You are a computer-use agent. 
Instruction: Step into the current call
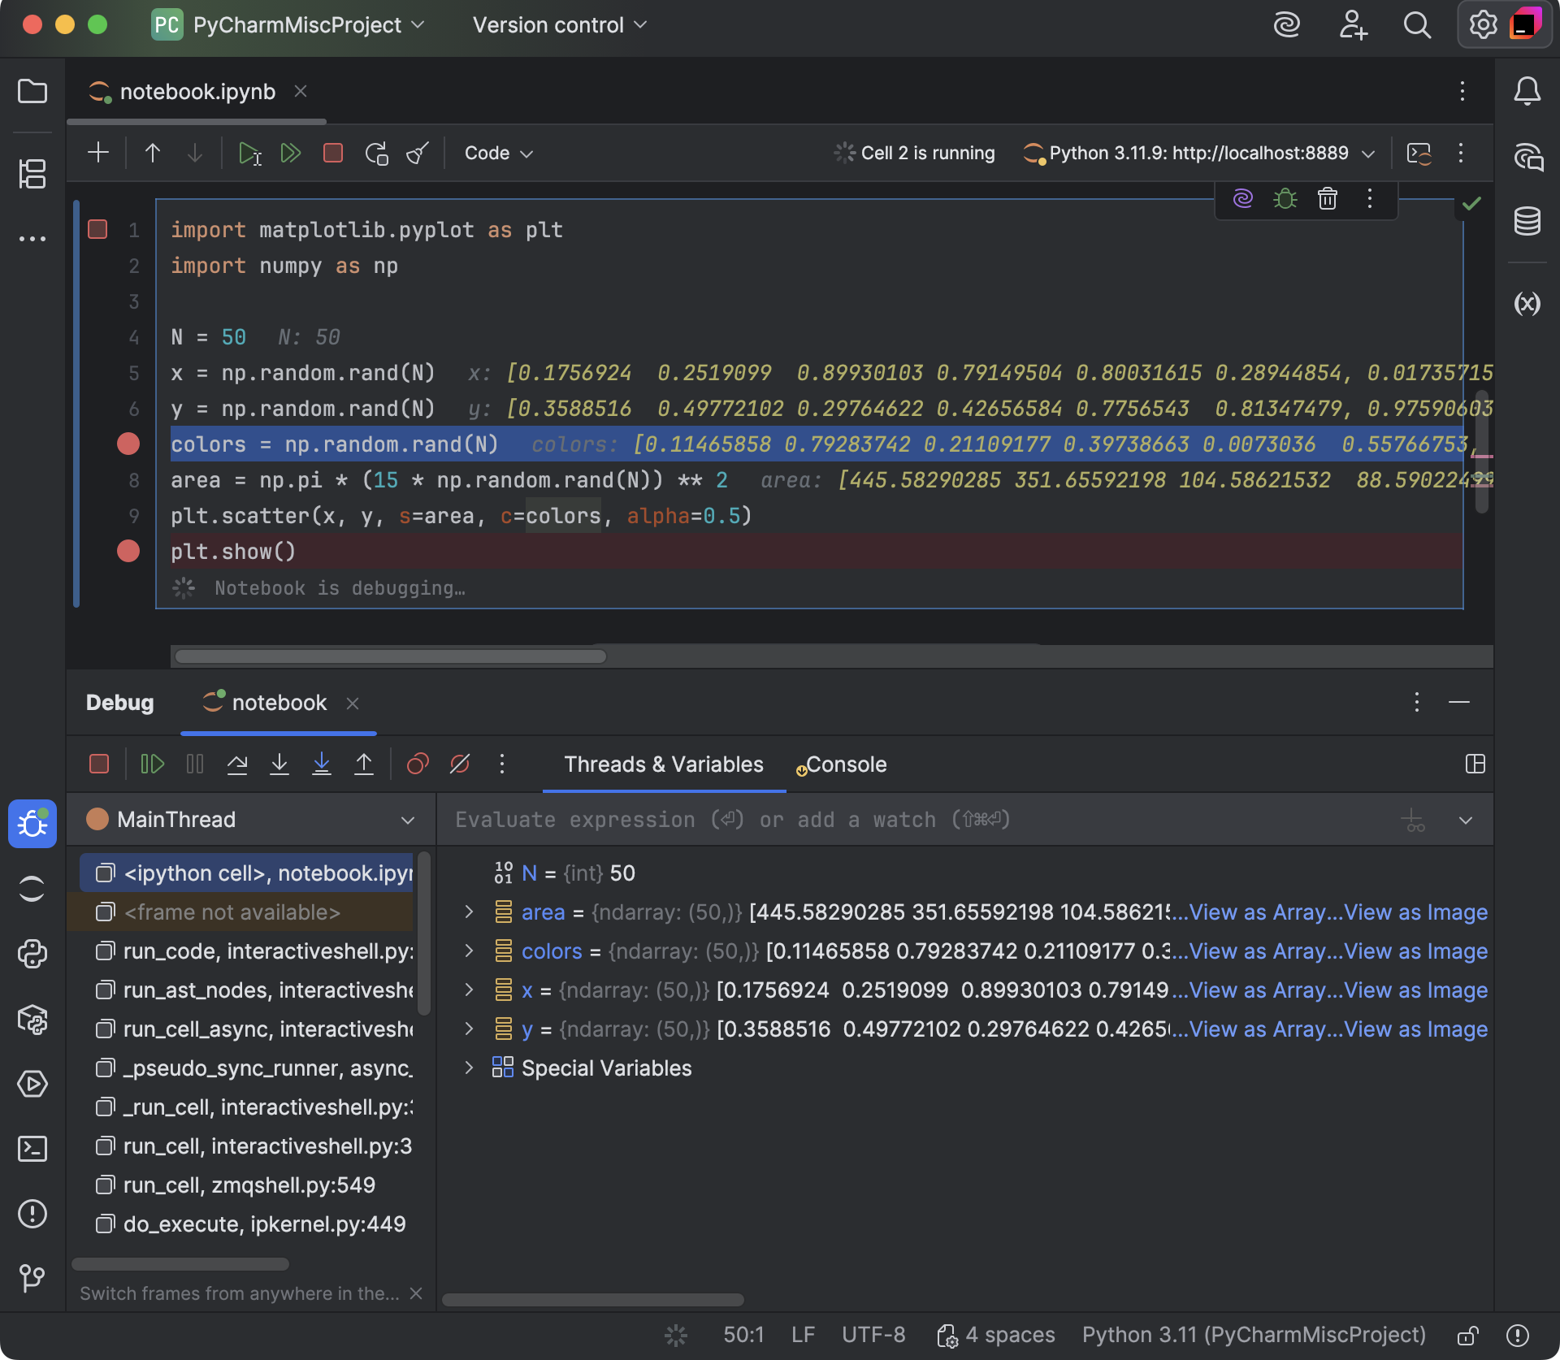279,764
